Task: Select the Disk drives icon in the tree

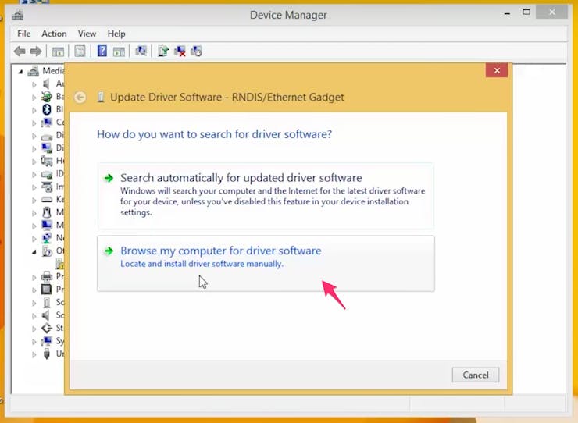Action: (x=46, y=137)
